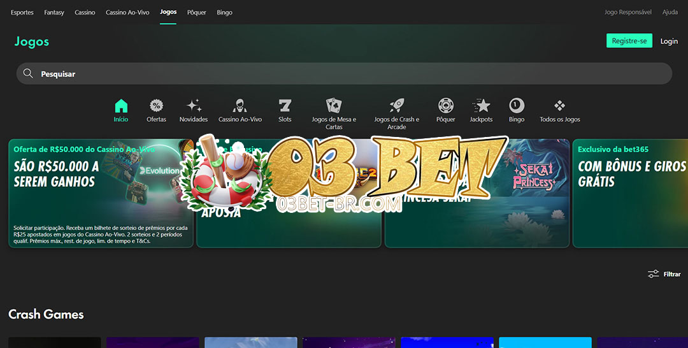Open Todos os Jogos grid icon

559,106
